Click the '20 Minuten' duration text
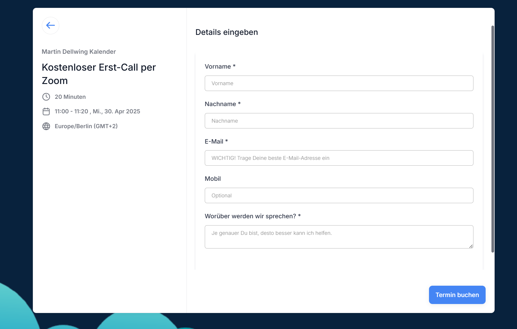This screenshot has width=517, height=329. (70, 97)
